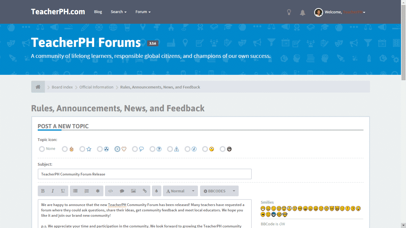The image size is (406, 228).
Task: Open the user avatar profile picture
Action: pos(319,12)
